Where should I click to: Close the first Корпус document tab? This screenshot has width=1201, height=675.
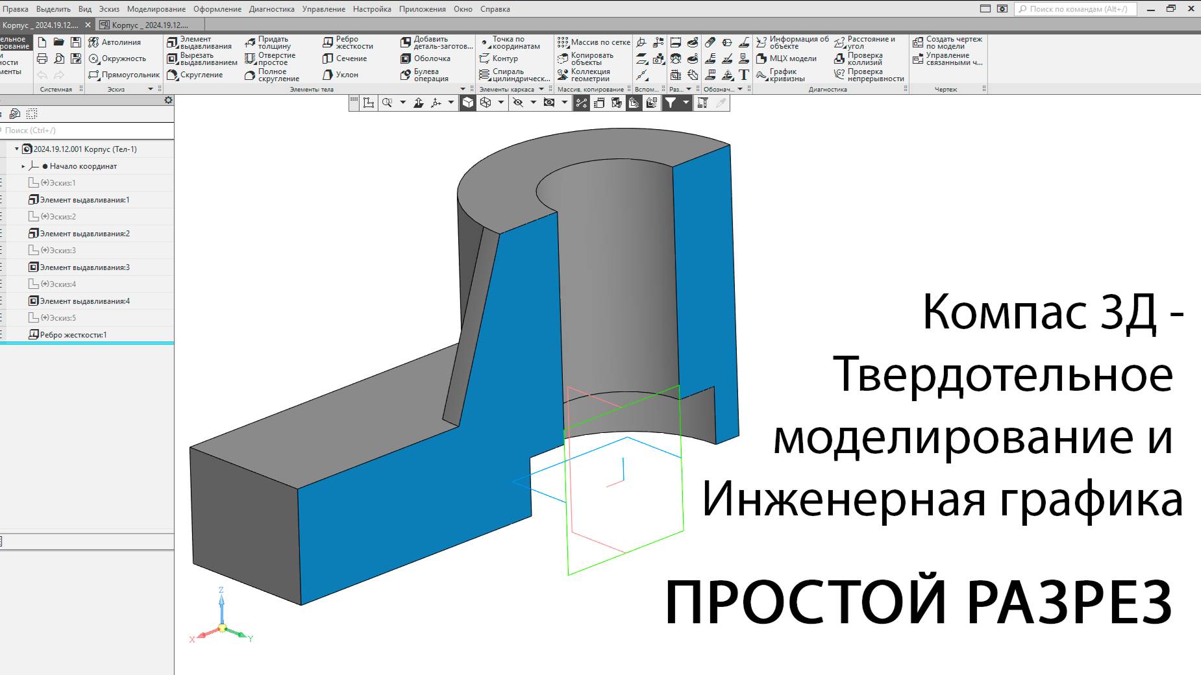tap(88, 25)
